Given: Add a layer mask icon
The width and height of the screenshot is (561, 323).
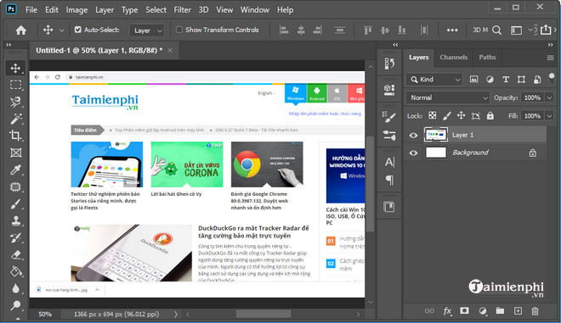Looking at the screenshot, I should (x=464, y=311).
